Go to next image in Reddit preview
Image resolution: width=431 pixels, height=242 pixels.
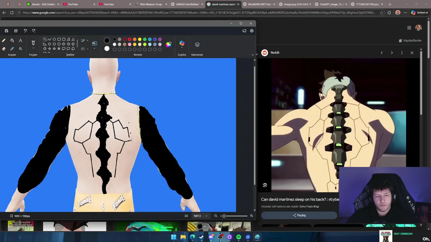pyautogui.click(x=392, y=53)
